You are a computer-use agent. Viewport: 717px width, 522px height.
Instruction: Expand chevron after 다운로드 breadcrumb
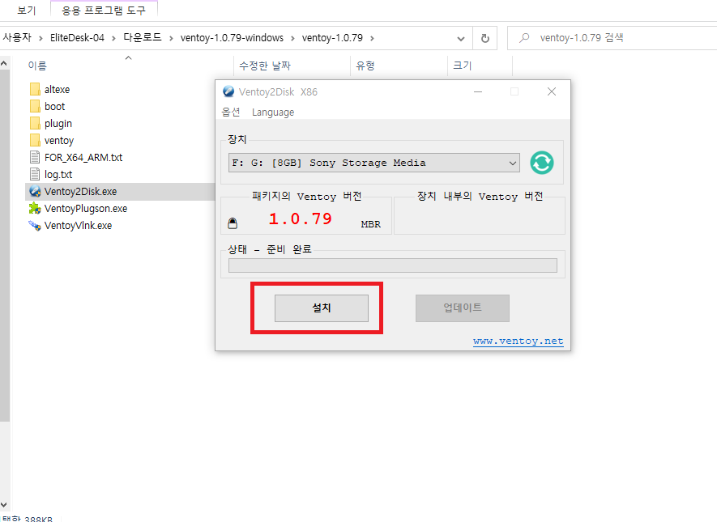(x=171, y=38)
